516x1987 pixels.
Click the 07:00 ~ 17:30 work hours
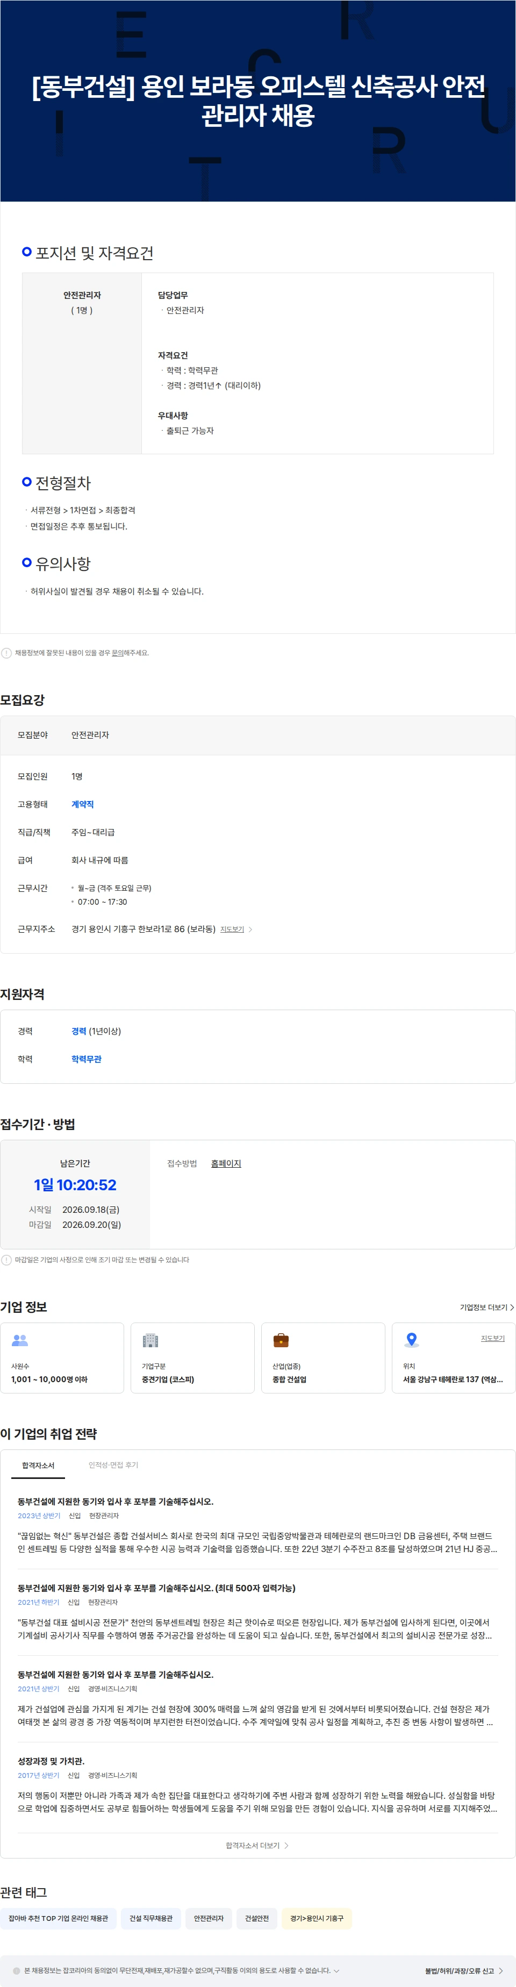coord(103,901)
